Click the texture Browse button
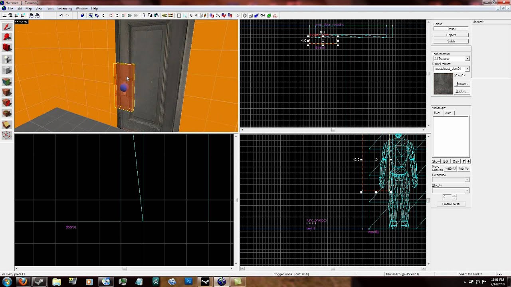Screen dimensions: 511x287 click(462, 84)
